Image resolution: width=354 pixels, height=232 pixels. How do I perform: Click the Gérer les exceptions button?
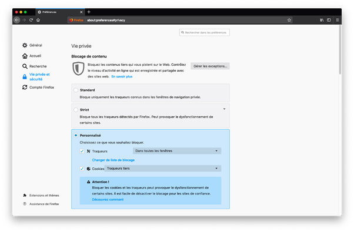210,66
